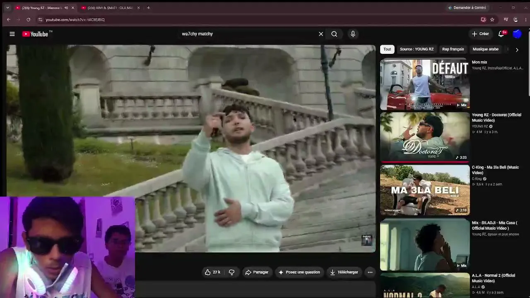Viewport: 530px width, 298px height.
Task: Click the Posez une question button
Action: click(x=299, y=272)
